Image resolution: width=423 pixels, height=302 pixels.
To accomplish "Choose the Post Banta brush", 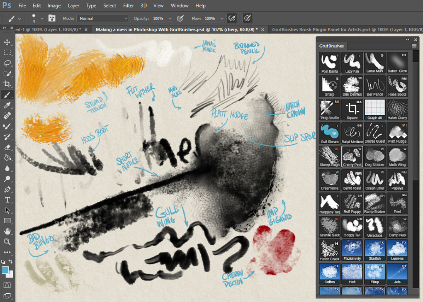I will pos(329,63).
